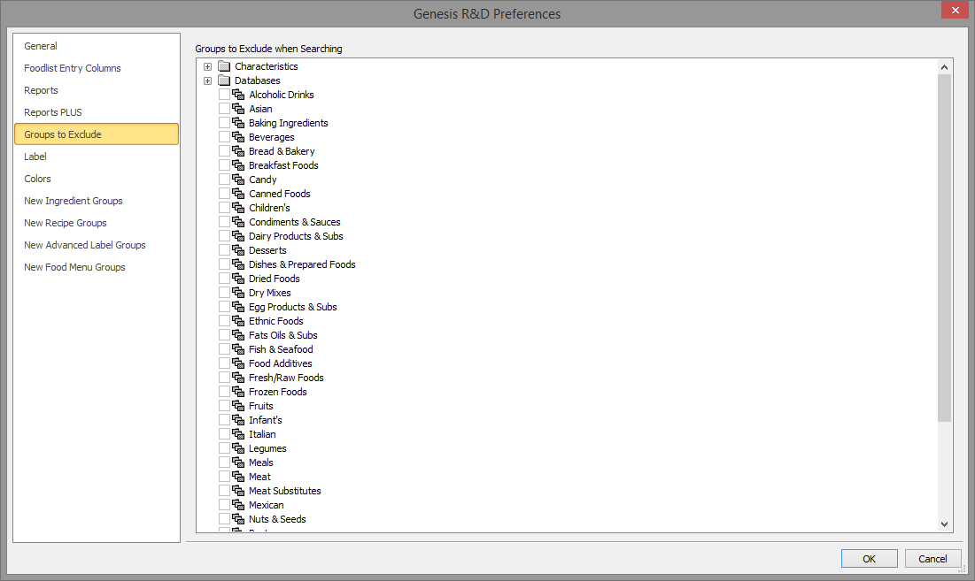Click the Cancel button
The height and width of the screenshot is (581, 975).
click(x=932, y=559)
